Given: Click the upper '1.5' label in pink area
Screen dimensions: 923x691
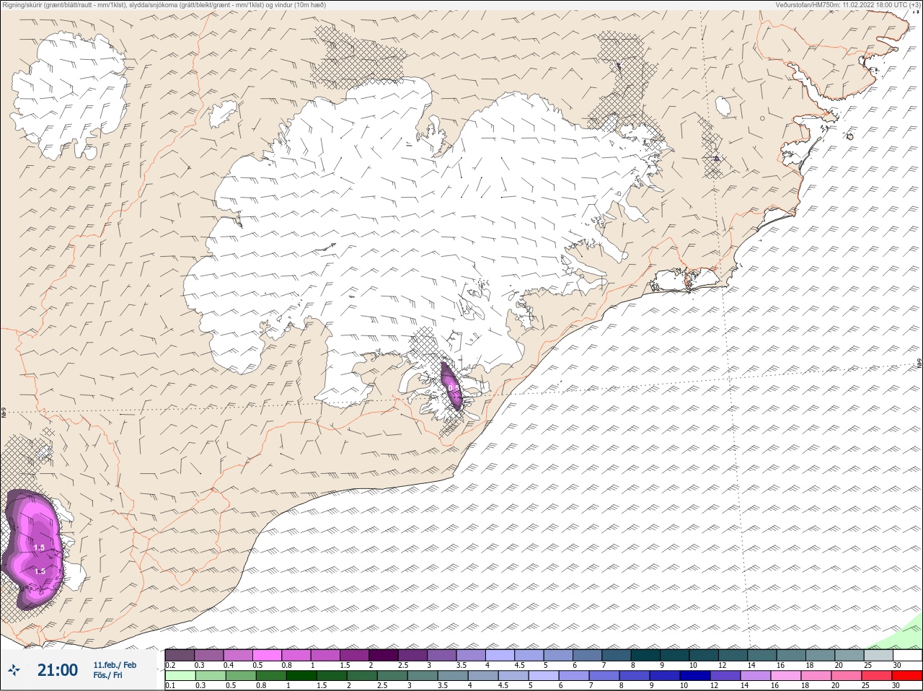Looking at the screenshot, I should tap(40, 547).
